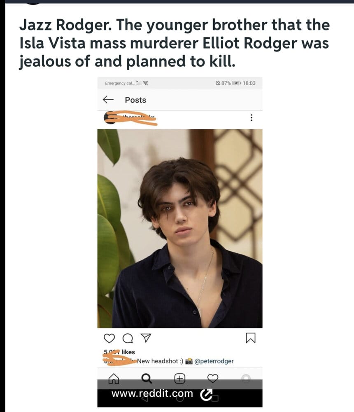Open profile avatar in bottom navigation
The width and height of the screenshot is (354, 412).
246,378
